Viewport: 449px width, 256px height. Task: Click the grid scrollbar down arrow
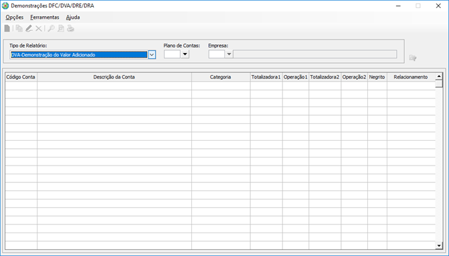point(439,246)
